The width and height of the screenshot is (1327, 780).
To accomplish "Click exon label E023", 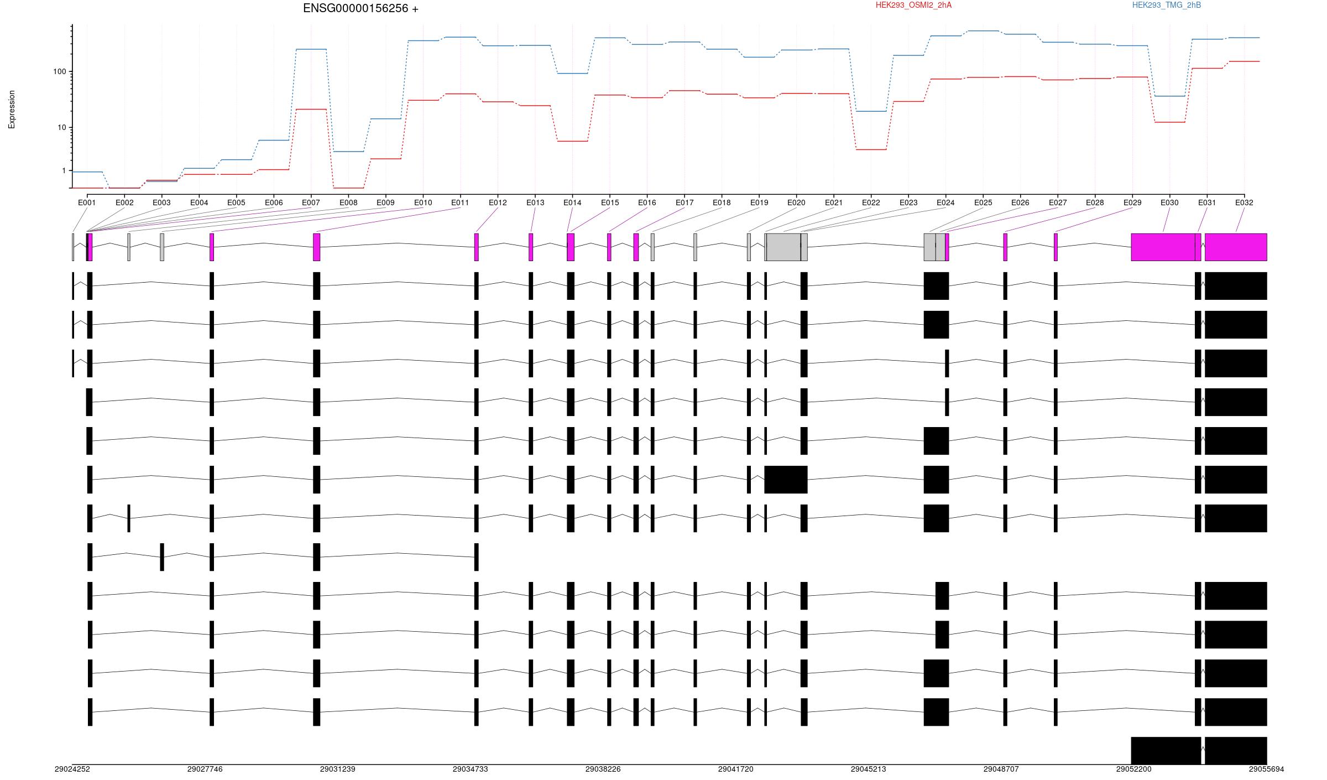I will click(908, 202).
